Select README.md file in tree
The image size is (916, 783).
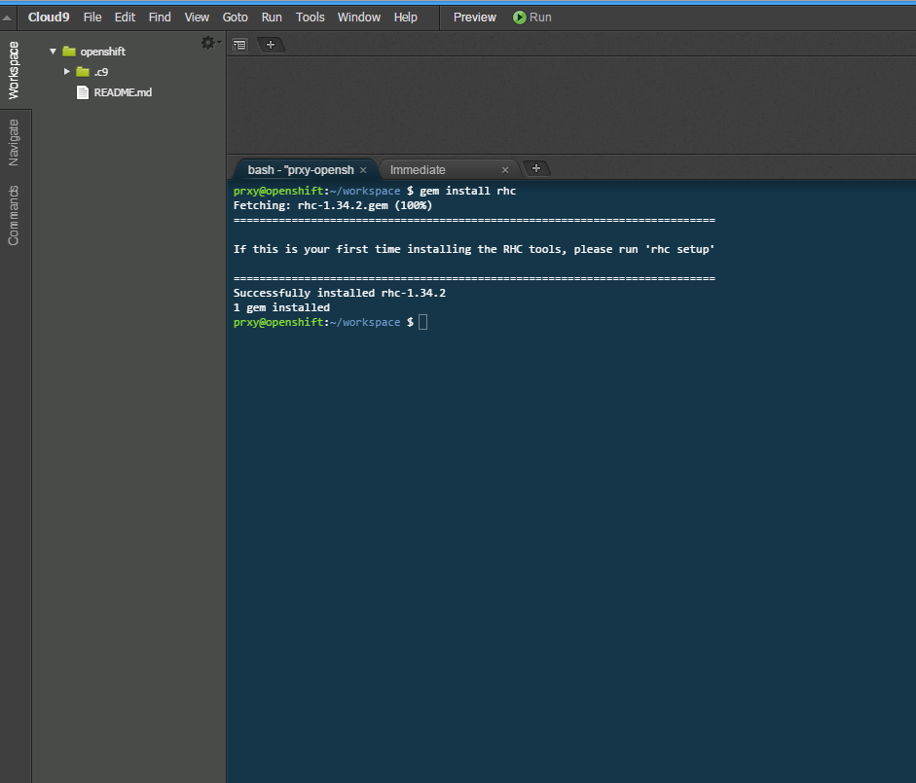pos(123,92)
